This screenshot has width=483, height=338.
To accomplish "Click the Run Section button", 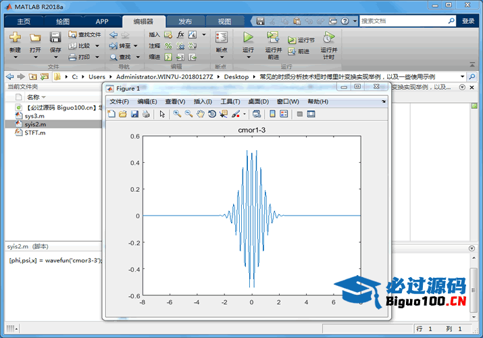I will (x=301, y=41).
